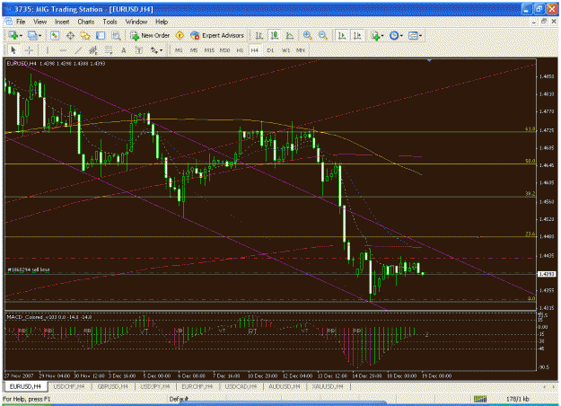Image resolution: width=561 pixels, height=406 pixels.
Task: Select the Text Label tool
Action: 139,50
